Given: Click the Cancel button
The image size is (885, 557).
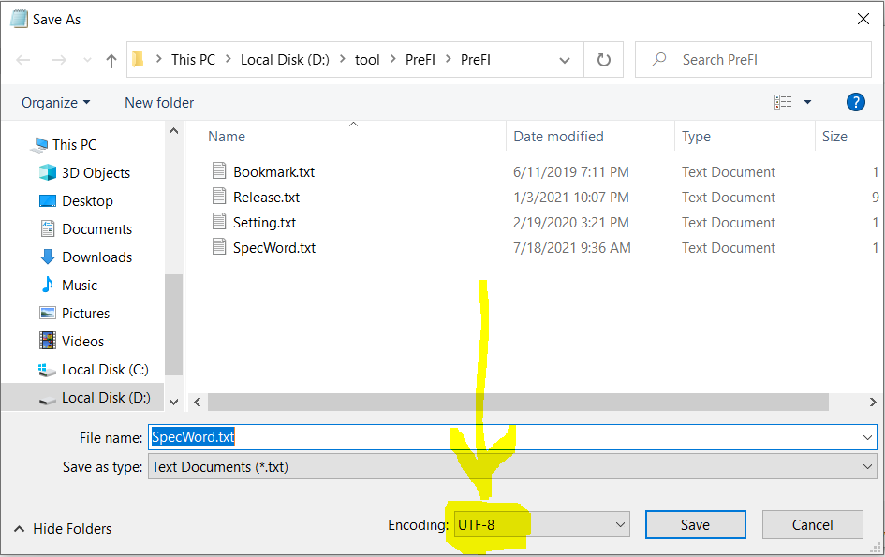Looking at the screenshot, I should coord(812,525).
